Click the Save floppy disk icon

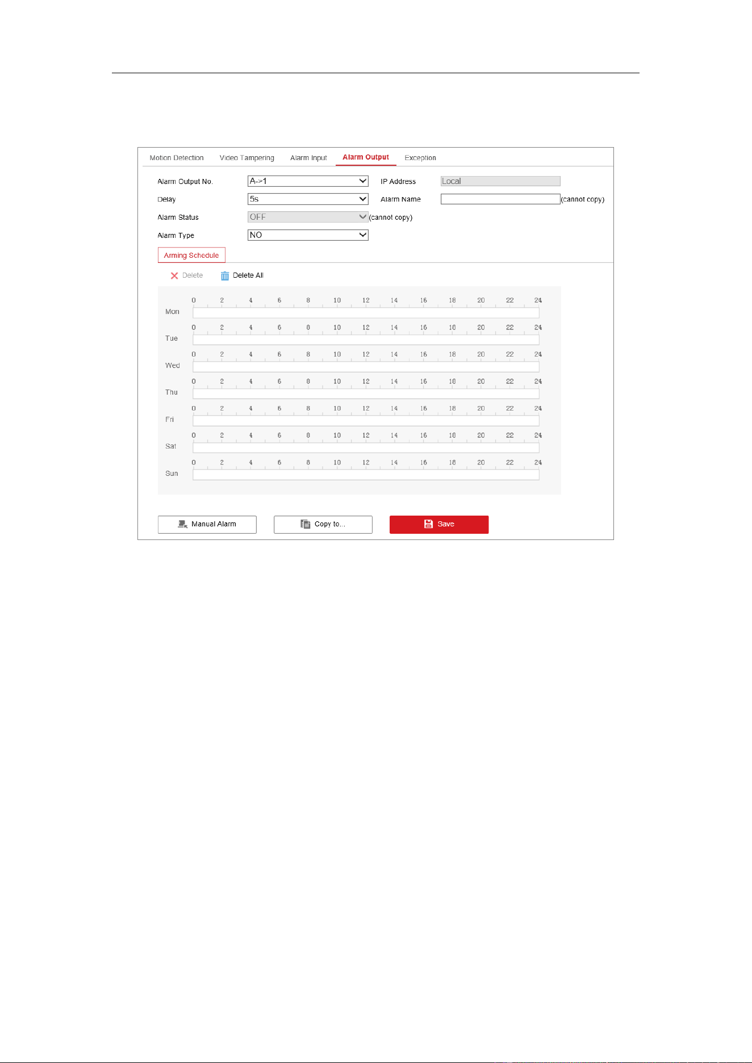[428, 524]
